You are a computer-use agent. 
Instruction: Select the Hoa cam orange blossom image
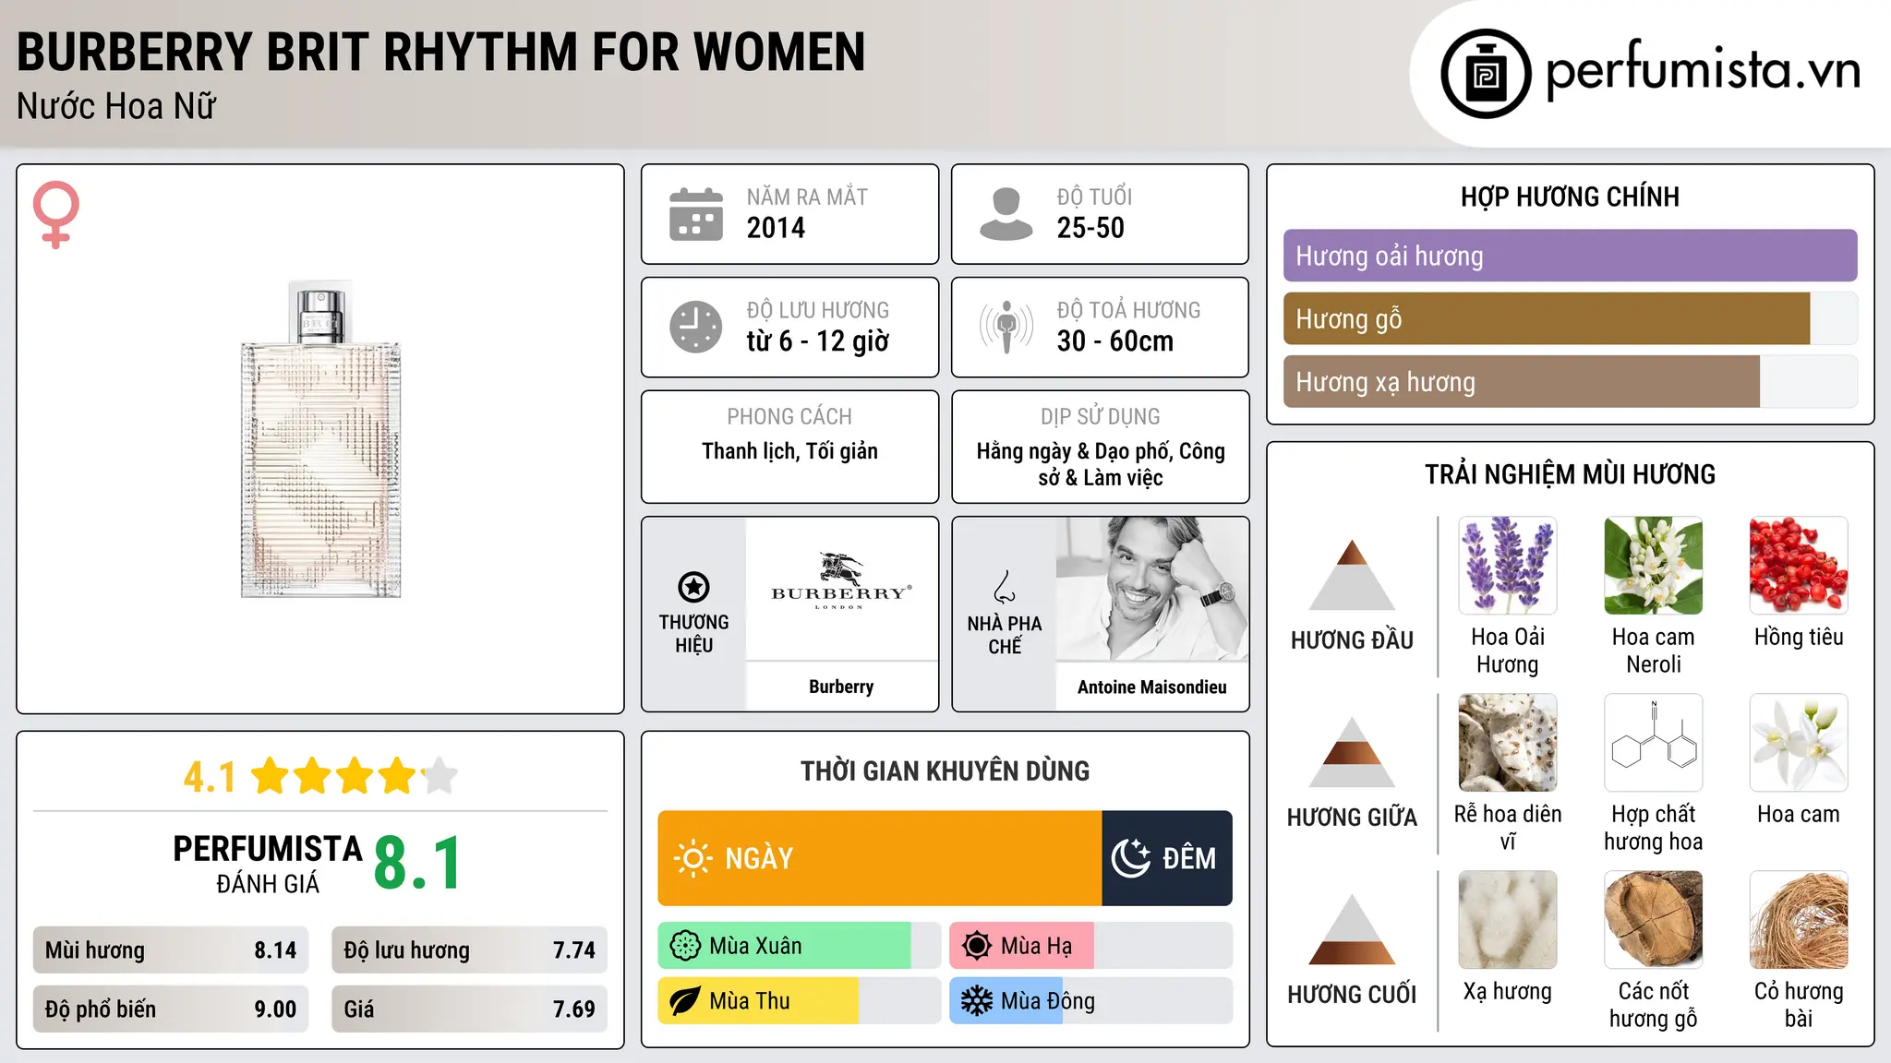click(1799, 743)
